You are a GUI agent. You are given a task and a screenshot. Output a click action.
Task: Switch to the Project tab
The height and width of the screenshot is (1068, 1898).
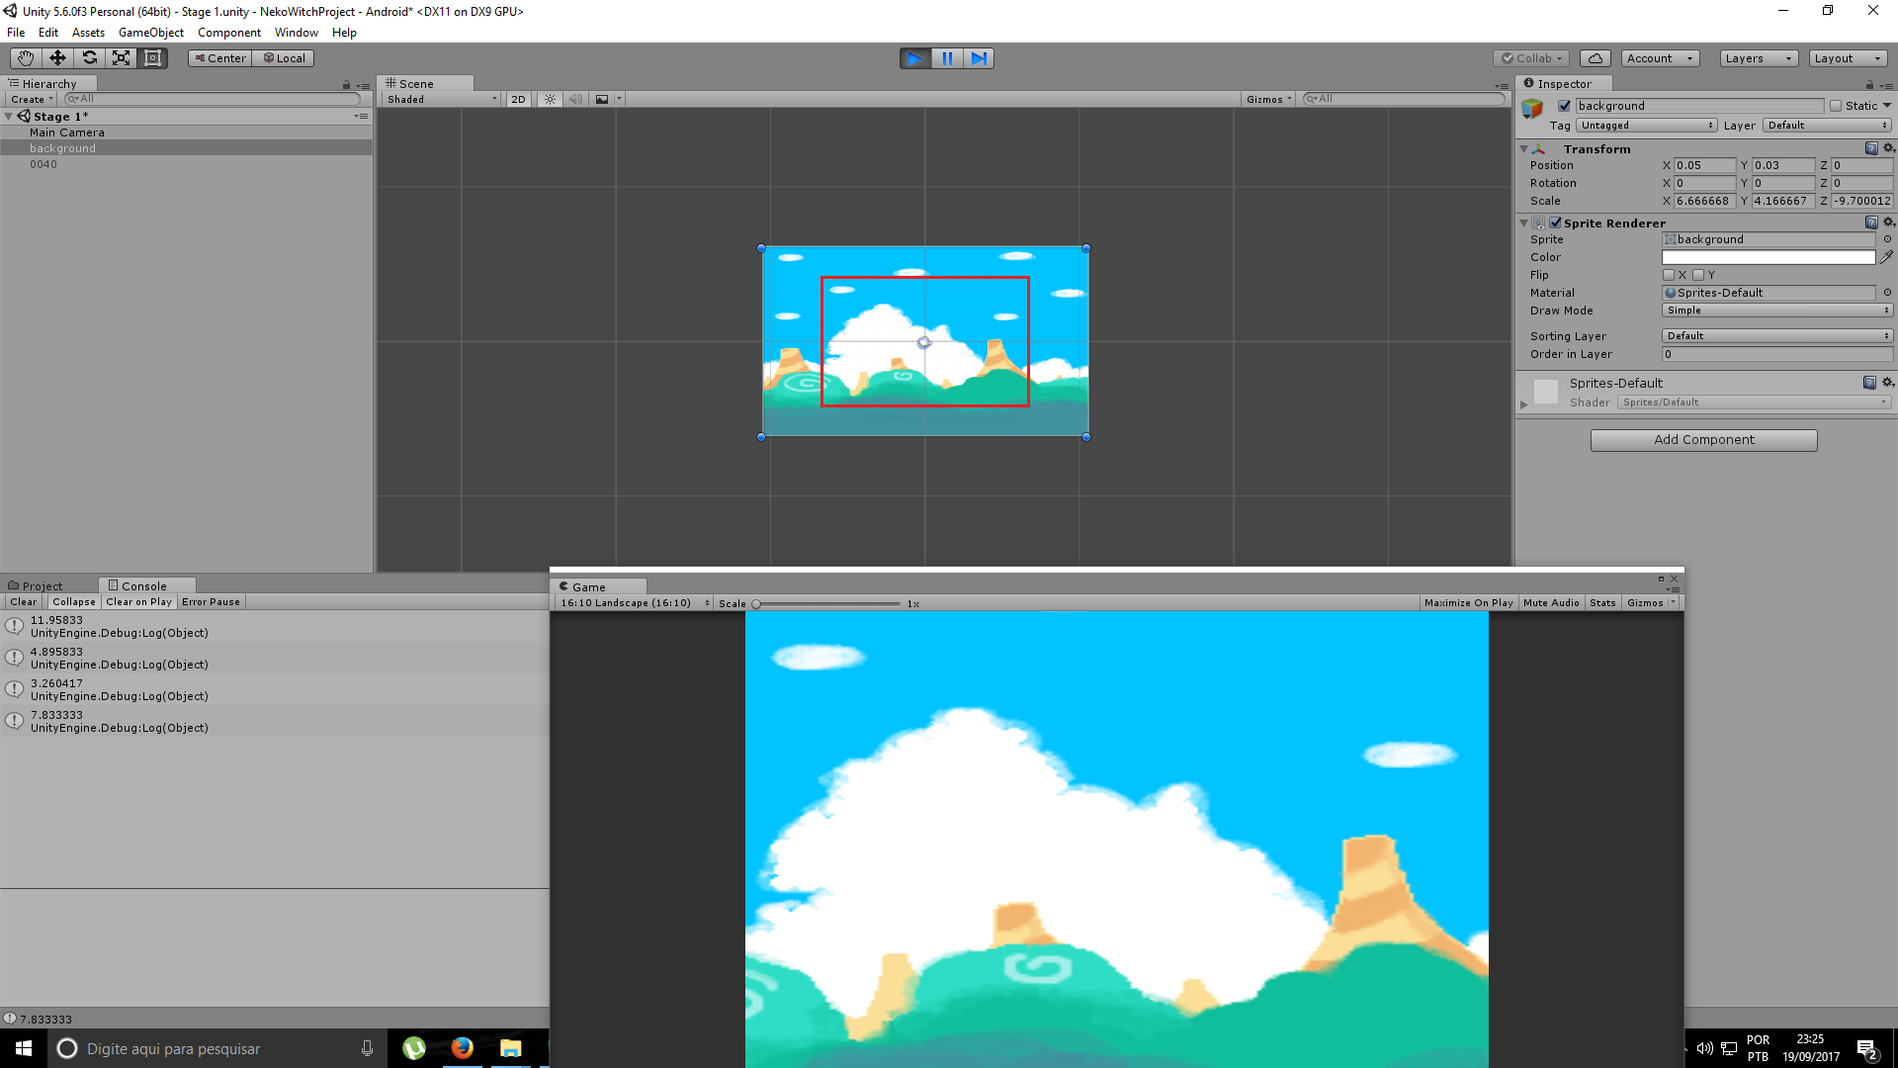click(42, 586)
